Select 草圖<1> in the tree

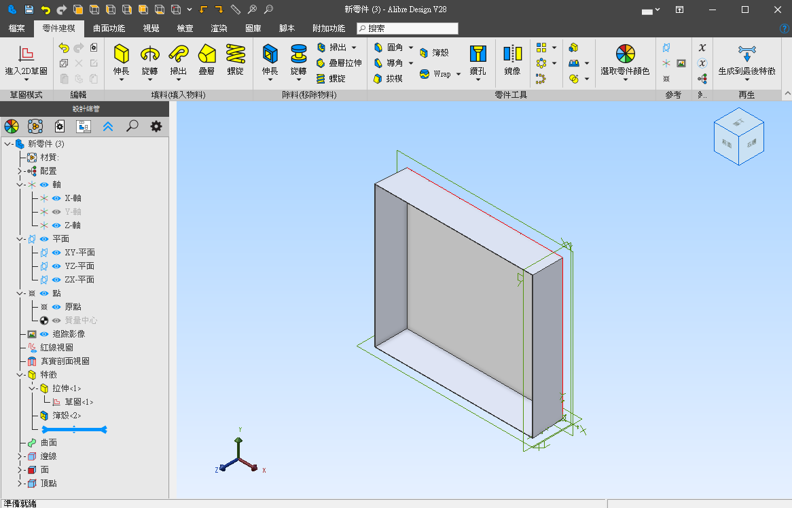(x=79, y=402)
